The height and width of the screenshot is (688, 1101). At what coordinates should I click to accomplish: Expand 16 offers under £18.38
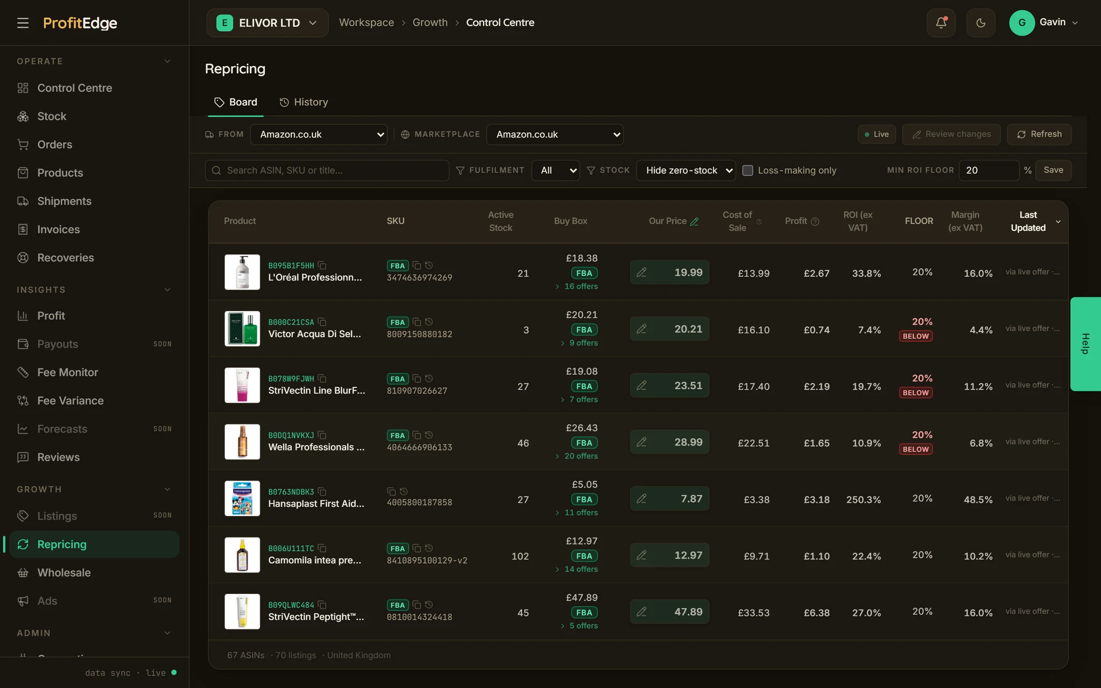tap(576, 286)
